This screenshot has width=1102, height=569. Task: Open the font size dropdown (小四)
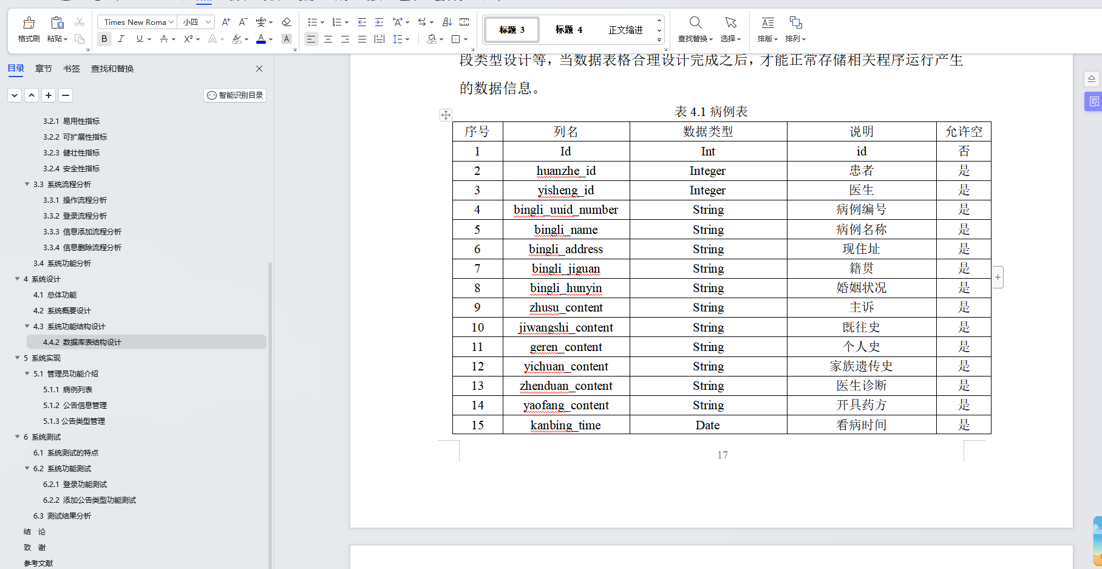[x=208, y=22]
